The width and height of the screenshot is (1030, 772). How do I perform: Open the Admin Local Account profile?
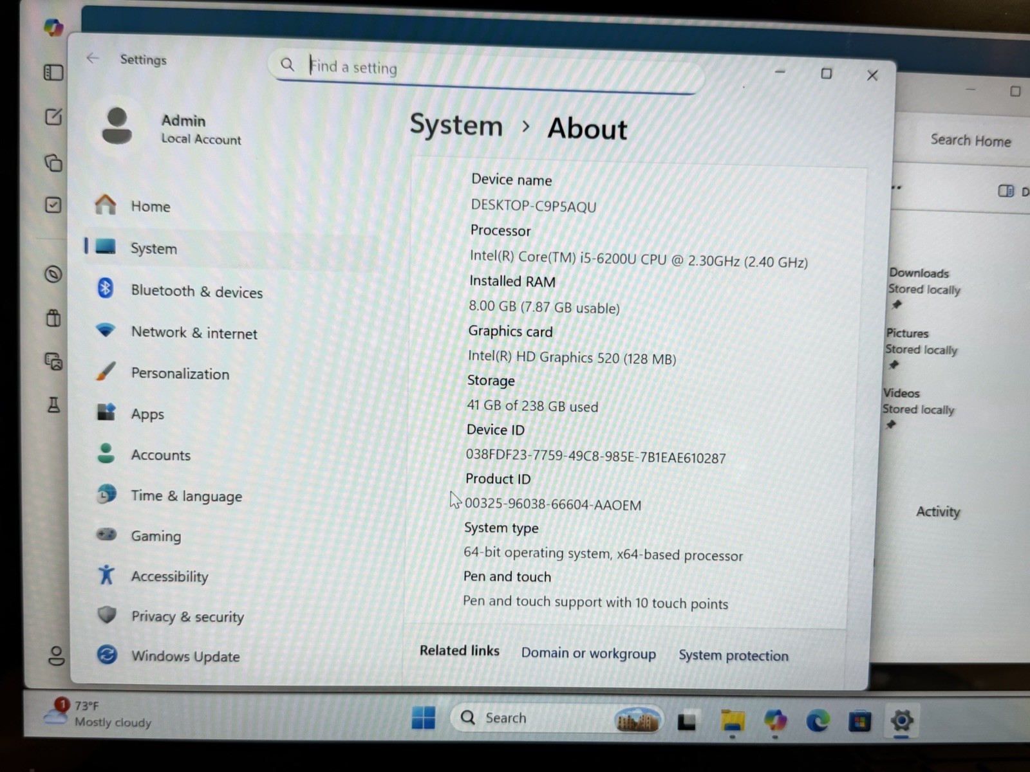point(170,128)
